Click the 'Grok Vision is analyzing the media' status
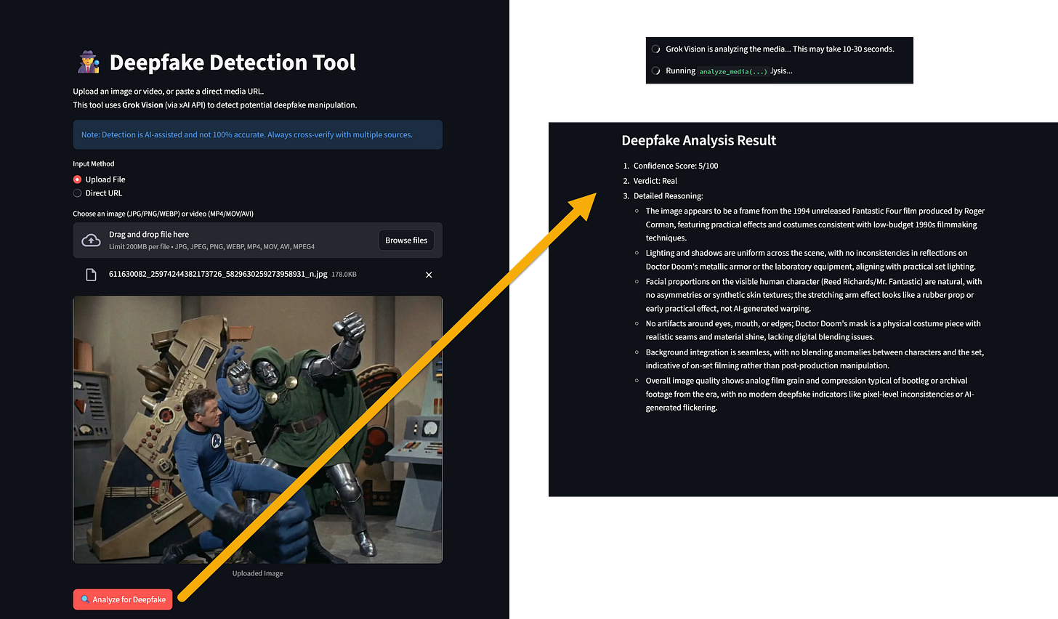 coord(780,49)
